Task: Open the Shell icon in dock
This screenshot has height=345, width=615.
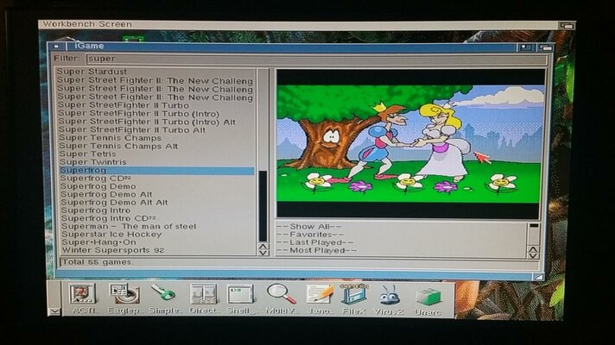Action: point(241,296)
